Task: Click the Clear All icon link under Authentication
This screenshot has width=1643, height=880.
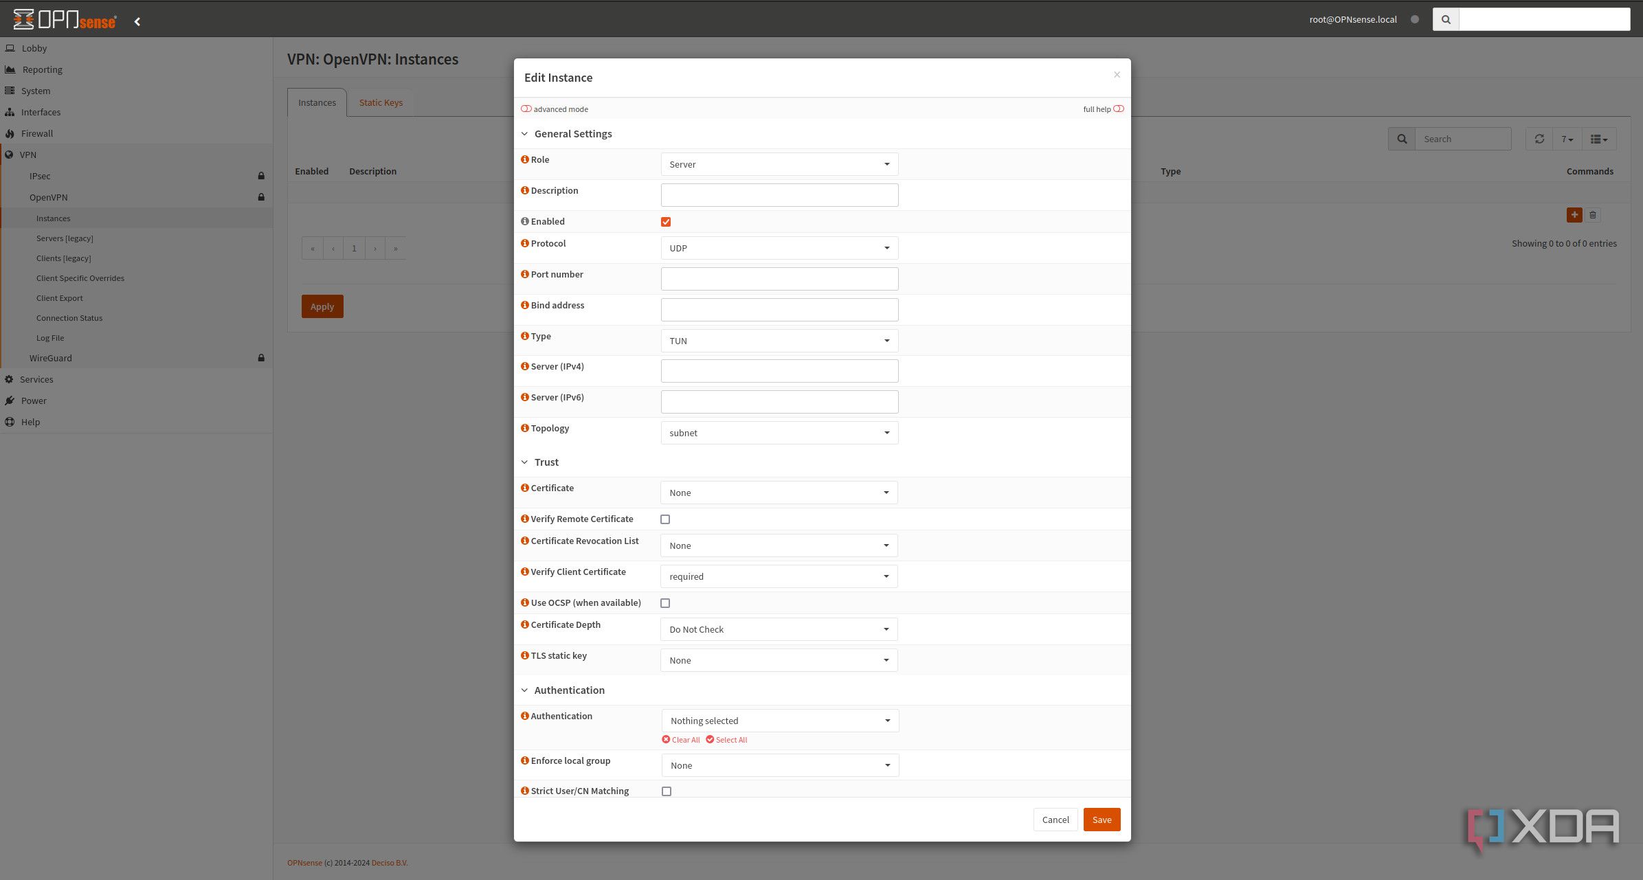Action: (681, 740)
